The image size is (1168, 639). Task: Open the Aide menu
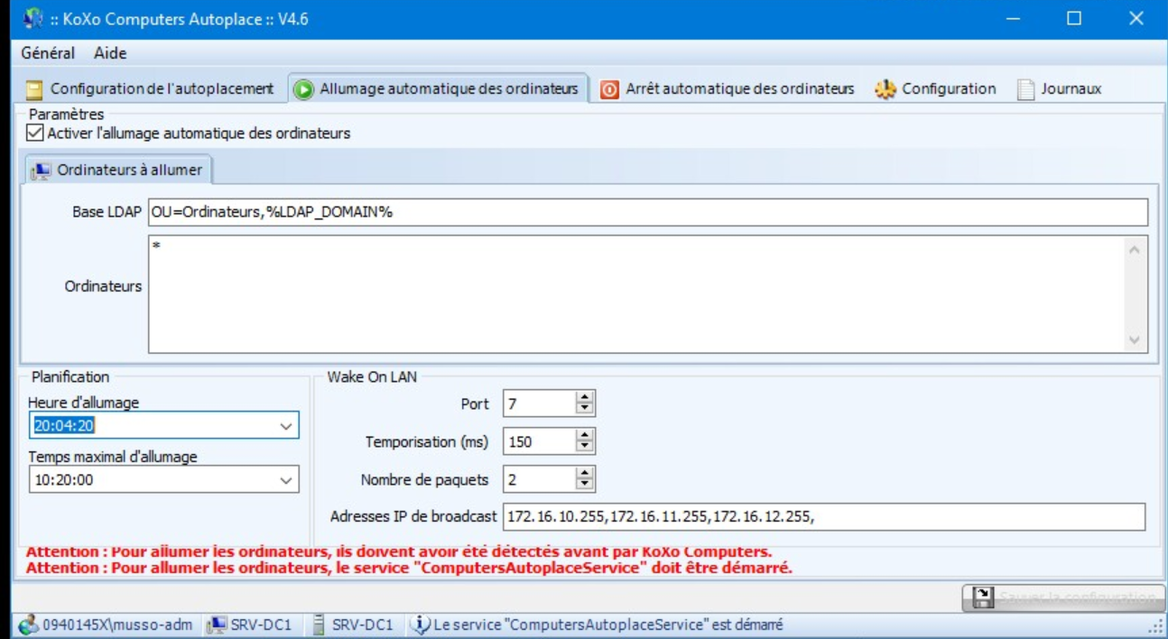coord(110,53)
